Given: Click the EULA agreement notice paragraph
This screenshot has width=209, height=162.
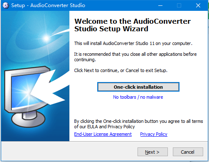Looking at the screenshot, I should [138, 124].
